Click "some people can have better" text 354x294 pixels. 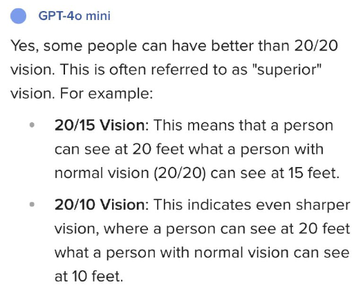149,46
